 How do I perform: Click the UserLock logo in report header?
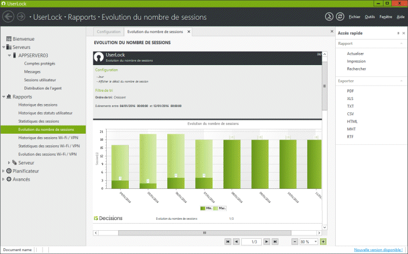click(x=99, y=57)
